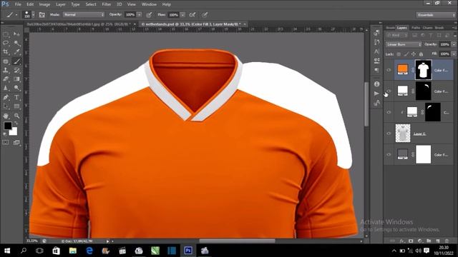Hide the orange Color Fill layer
This screenshot has width=458, height=257.
(x=389, y=70)
